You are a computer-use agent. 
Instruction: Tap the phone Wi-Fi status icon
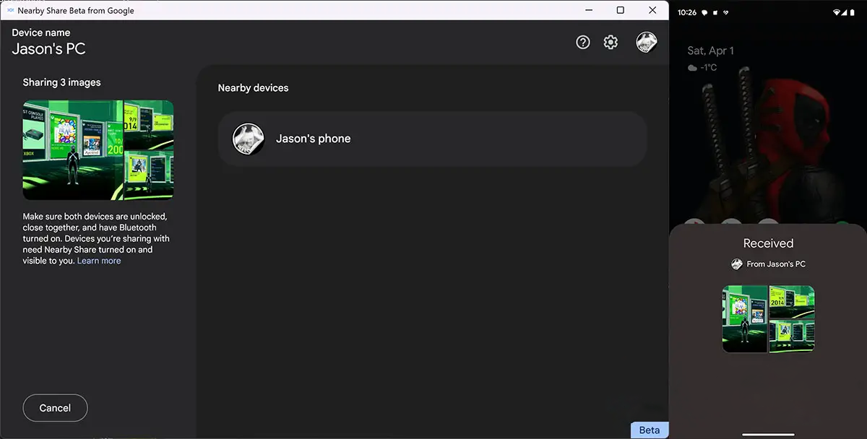pyautogui.click(x=838, y=12)
